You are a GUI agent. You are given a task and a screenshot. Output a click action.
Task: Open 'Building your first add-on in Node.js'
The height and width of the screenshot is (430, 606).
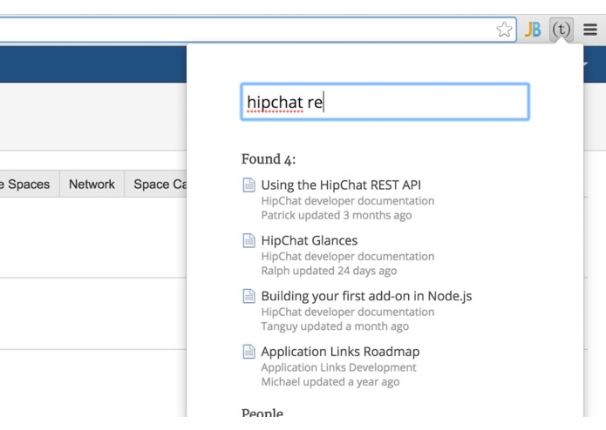click(x=366, y=296)
